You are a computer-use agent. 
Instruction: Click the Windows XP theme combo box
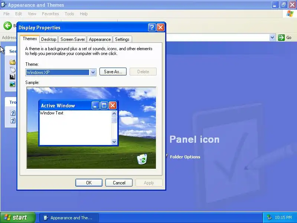pos(61,72)
